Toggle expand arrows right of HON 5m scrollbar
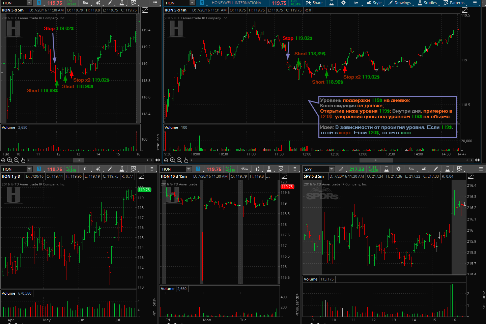486x324 pixels. point(158,160)
